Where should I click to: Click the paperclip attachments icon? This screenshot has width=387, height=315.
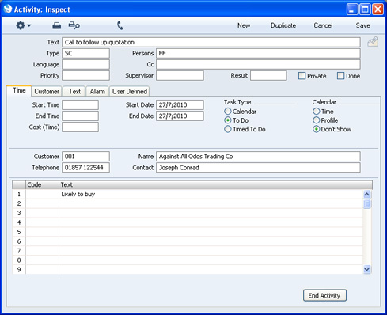(373, 42)
